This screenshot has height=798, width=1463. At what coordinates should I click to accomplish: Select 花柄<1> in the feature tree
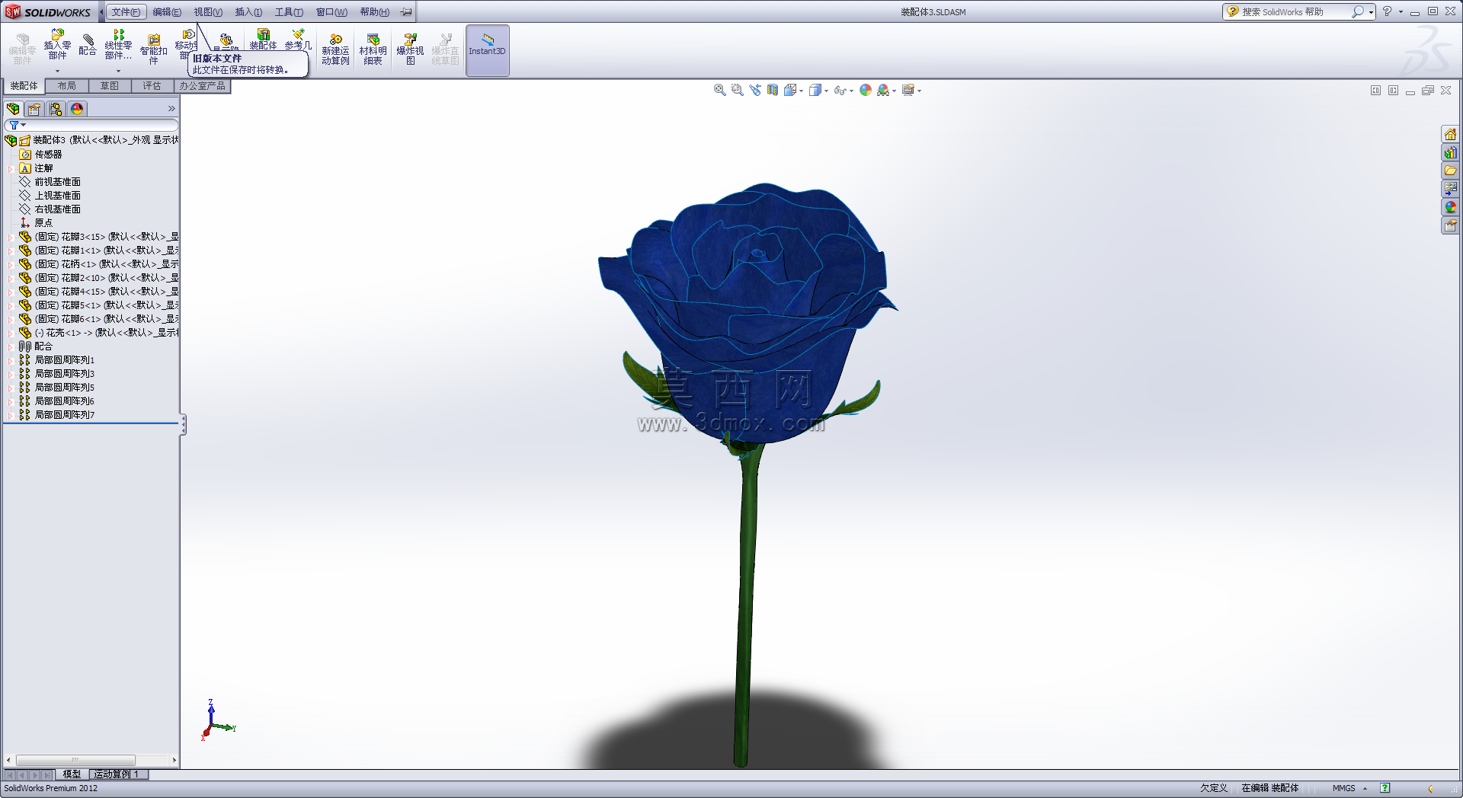78,264
